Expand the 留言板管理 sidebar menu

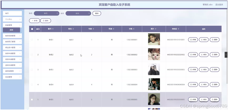coord(12,71)
